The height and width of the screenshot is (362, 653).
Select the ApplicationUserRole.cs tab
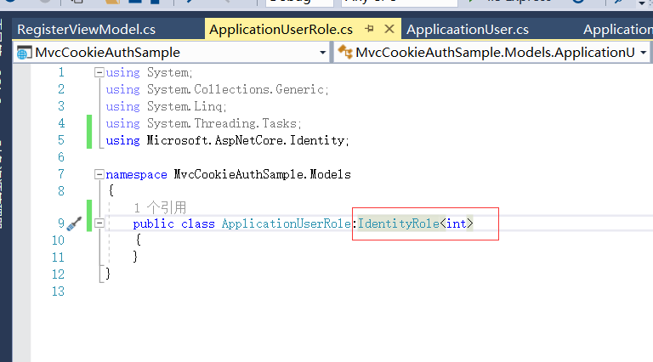coord(281,30)
